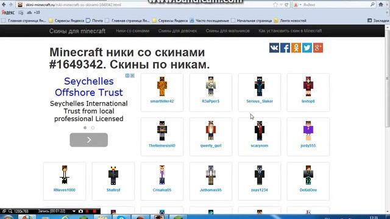Share page on Odnoklassniki
Image resolution: width=390 pixels, height=219 pixels.
(296, 47)
